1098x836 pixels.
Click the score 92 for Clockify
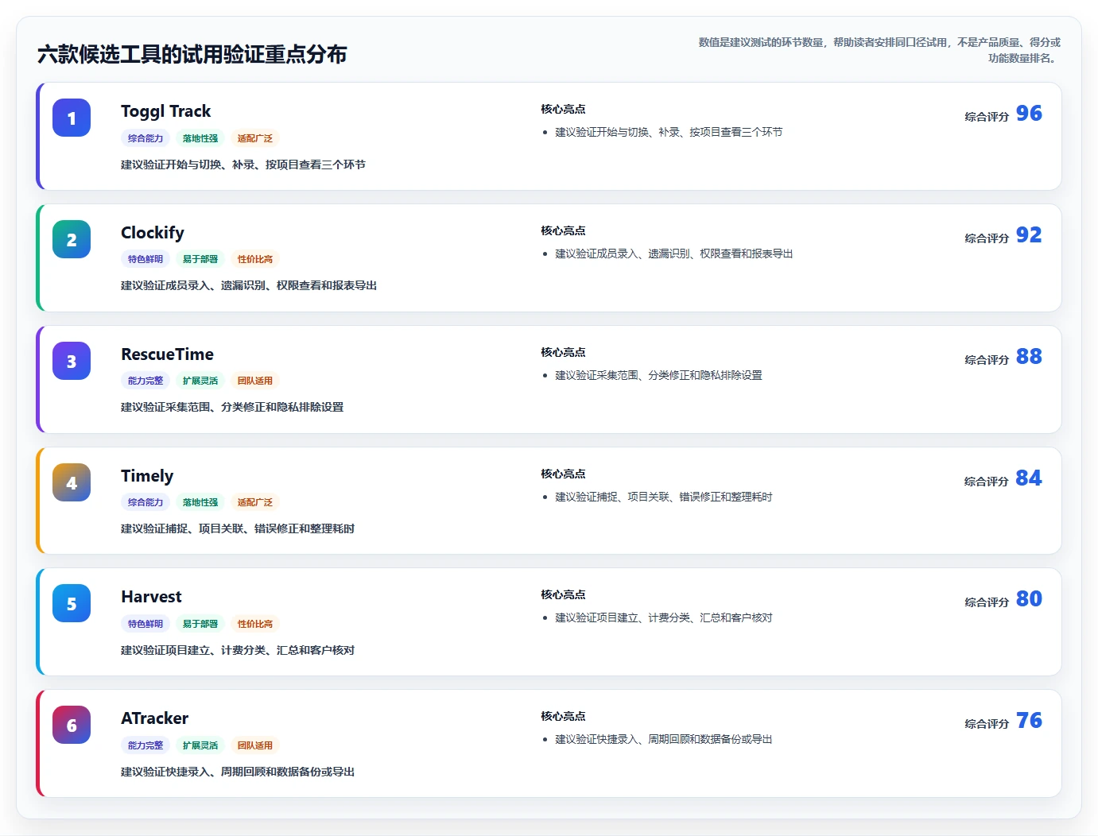click(x=1029, y=235)
